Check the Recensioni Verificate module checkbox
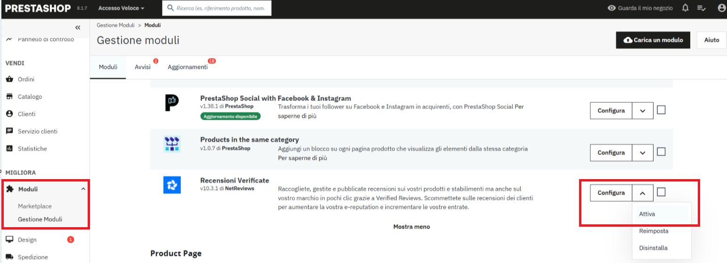This screenshot has width=727, height=263. coord(661,192)
